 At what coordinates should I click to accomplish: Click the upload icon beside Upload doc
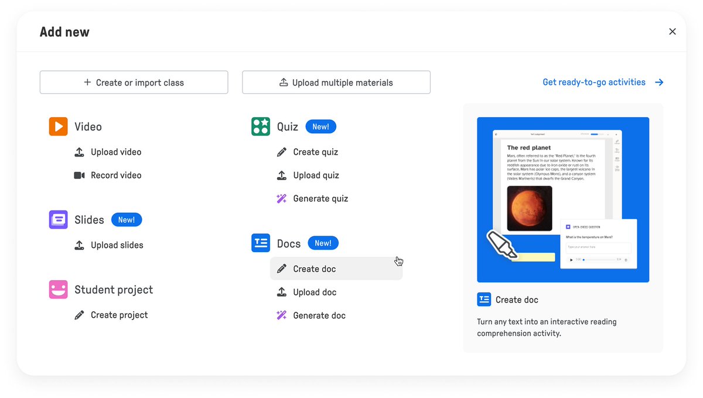click(282, 292)
